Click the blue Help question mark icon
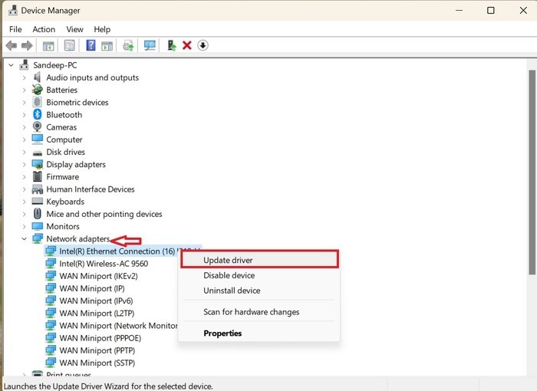Screen dimensions: 537x391 point(91,45)
